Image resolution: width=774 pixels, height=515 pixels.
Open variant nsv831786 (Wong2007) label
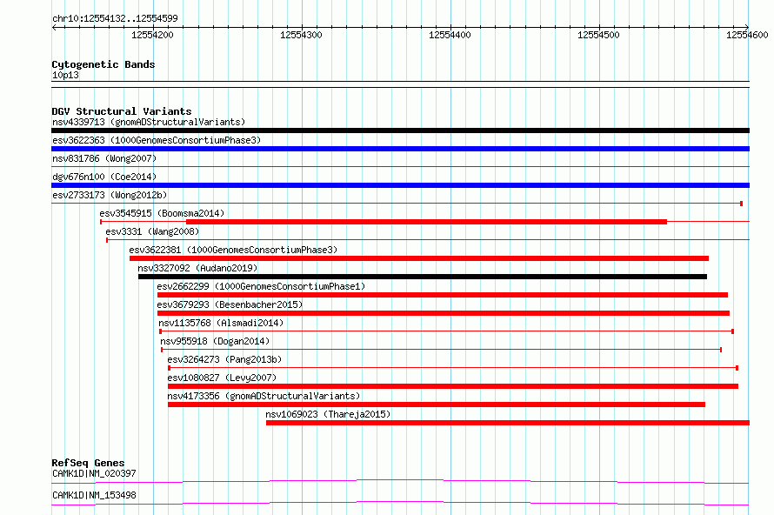[104, 158]
